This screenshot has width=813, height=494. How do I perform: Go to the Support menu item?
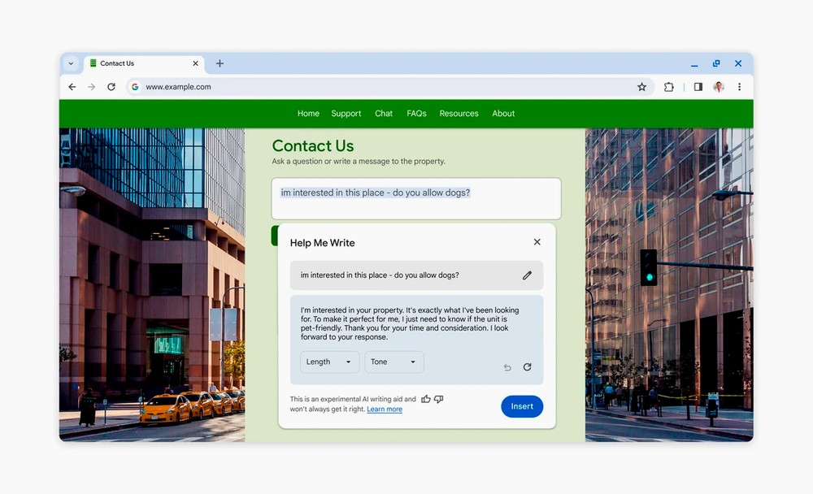coord(346,114)
